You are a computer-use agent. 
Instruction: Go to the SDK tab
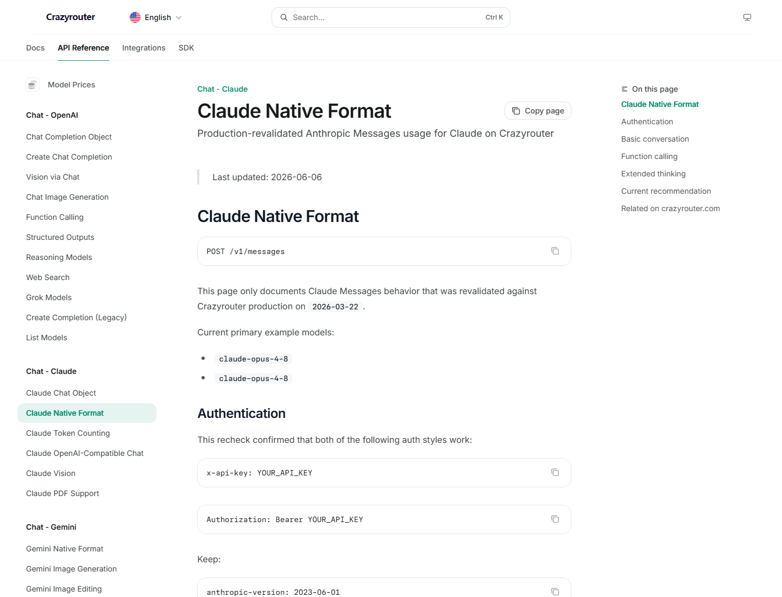click(x=186, y=48)
